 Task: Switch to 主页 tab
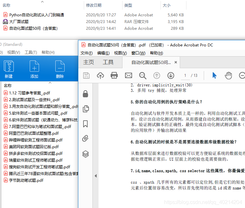89,62
